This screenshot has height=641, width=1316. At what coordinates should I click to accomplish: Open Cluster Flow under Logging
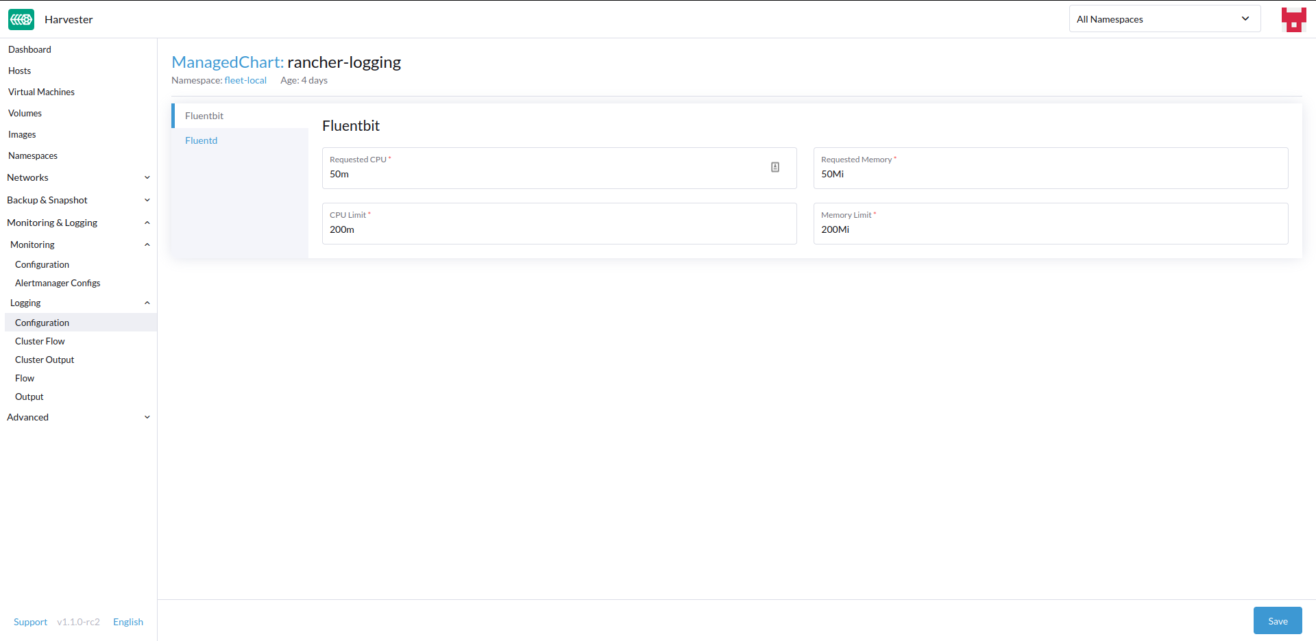click(x=40, y=341)
